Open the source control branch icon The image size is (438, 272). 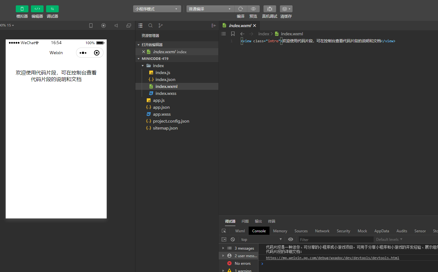tap(161, 26)
